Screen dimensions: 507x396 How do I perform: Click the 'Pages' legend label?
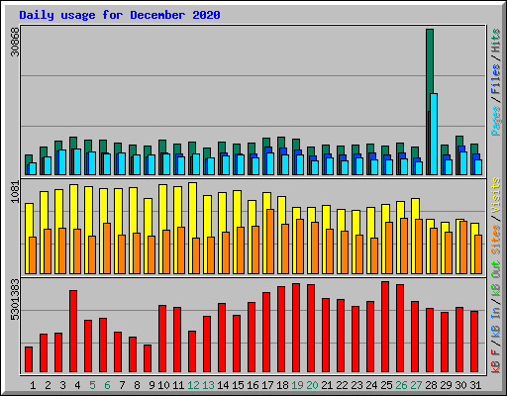tap(496, 121)
